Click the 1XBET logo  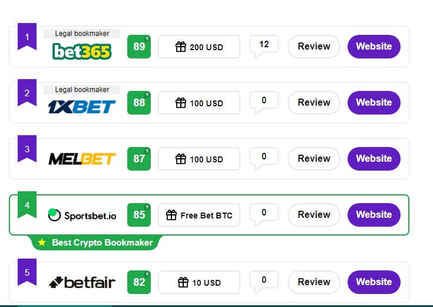click(82, 106)
